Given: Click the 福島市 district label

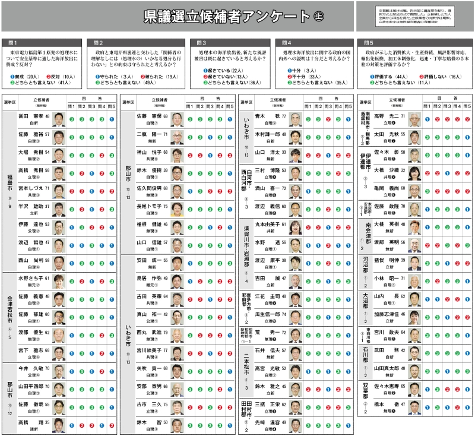Looking at the screenshot, I should coord(9,182).
